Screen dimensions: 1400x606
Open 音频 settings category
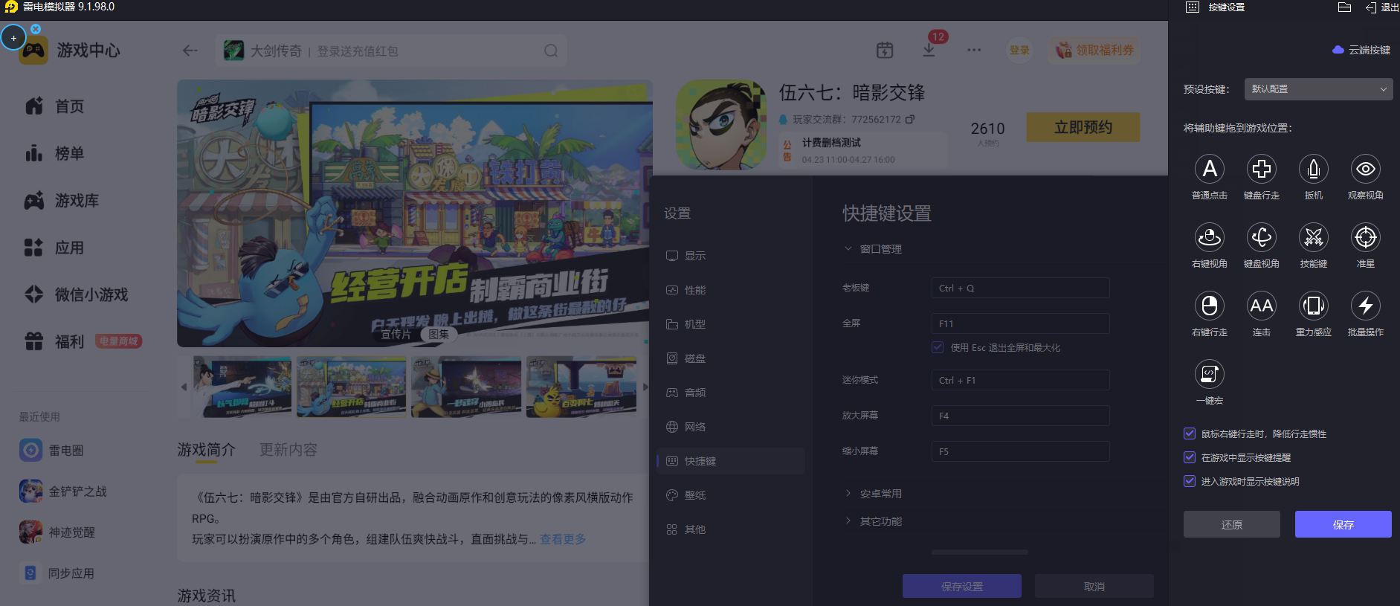pos(730,393)
